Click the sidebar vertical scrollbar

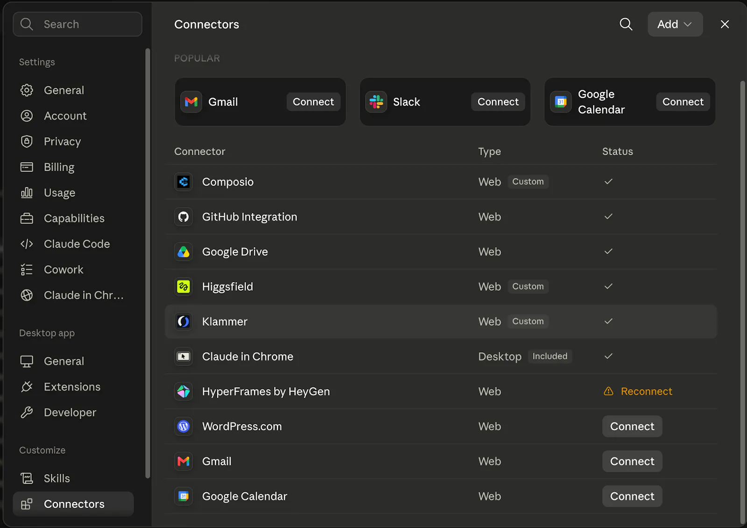coord(148,263)
